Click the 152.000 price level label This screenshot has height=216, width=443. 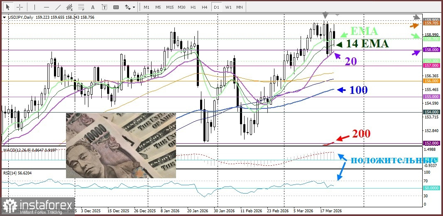click(x=431, y=143)
